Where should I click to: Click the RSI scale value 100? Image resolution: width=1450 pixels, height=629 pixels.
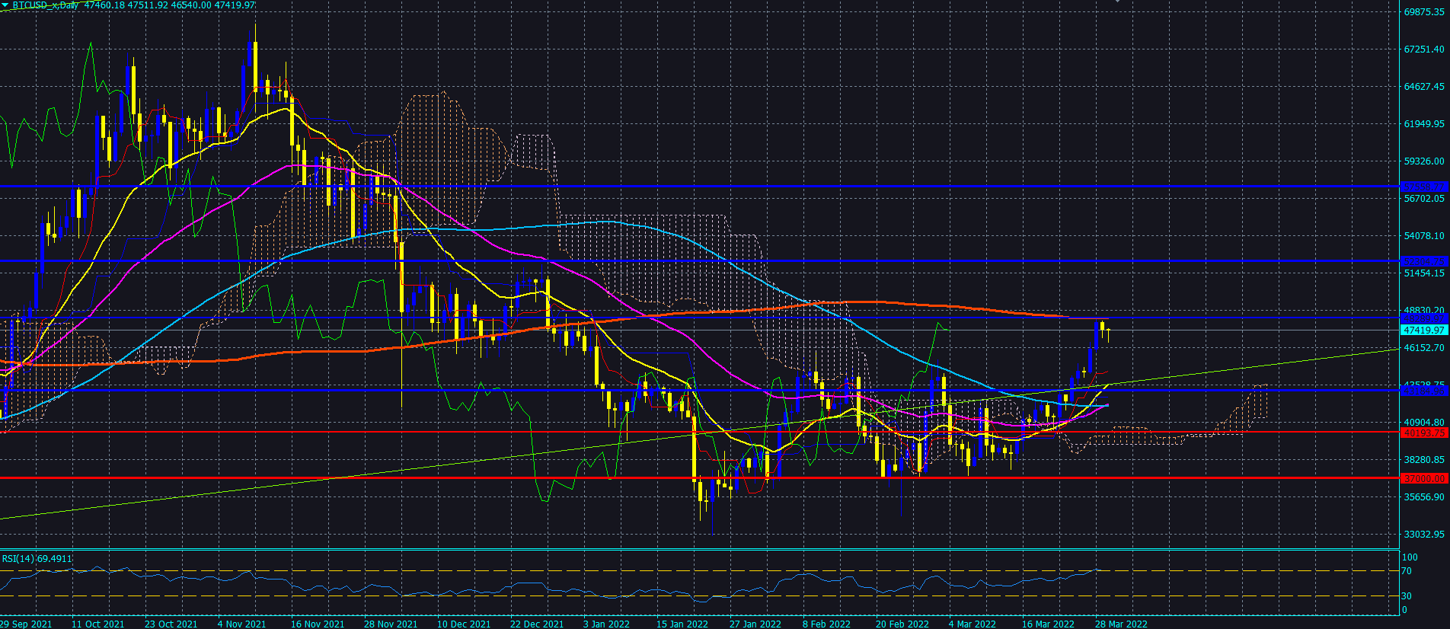coord(1410,557)
